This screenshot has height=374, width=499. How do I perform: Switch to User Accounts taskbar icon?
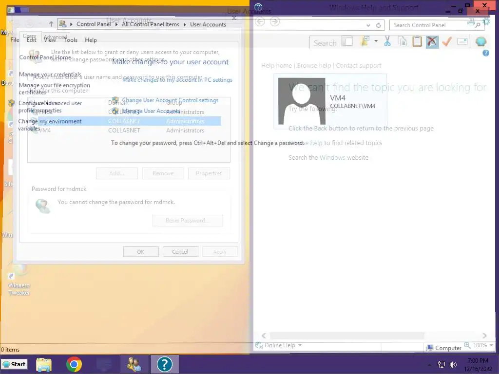[134, 364]
